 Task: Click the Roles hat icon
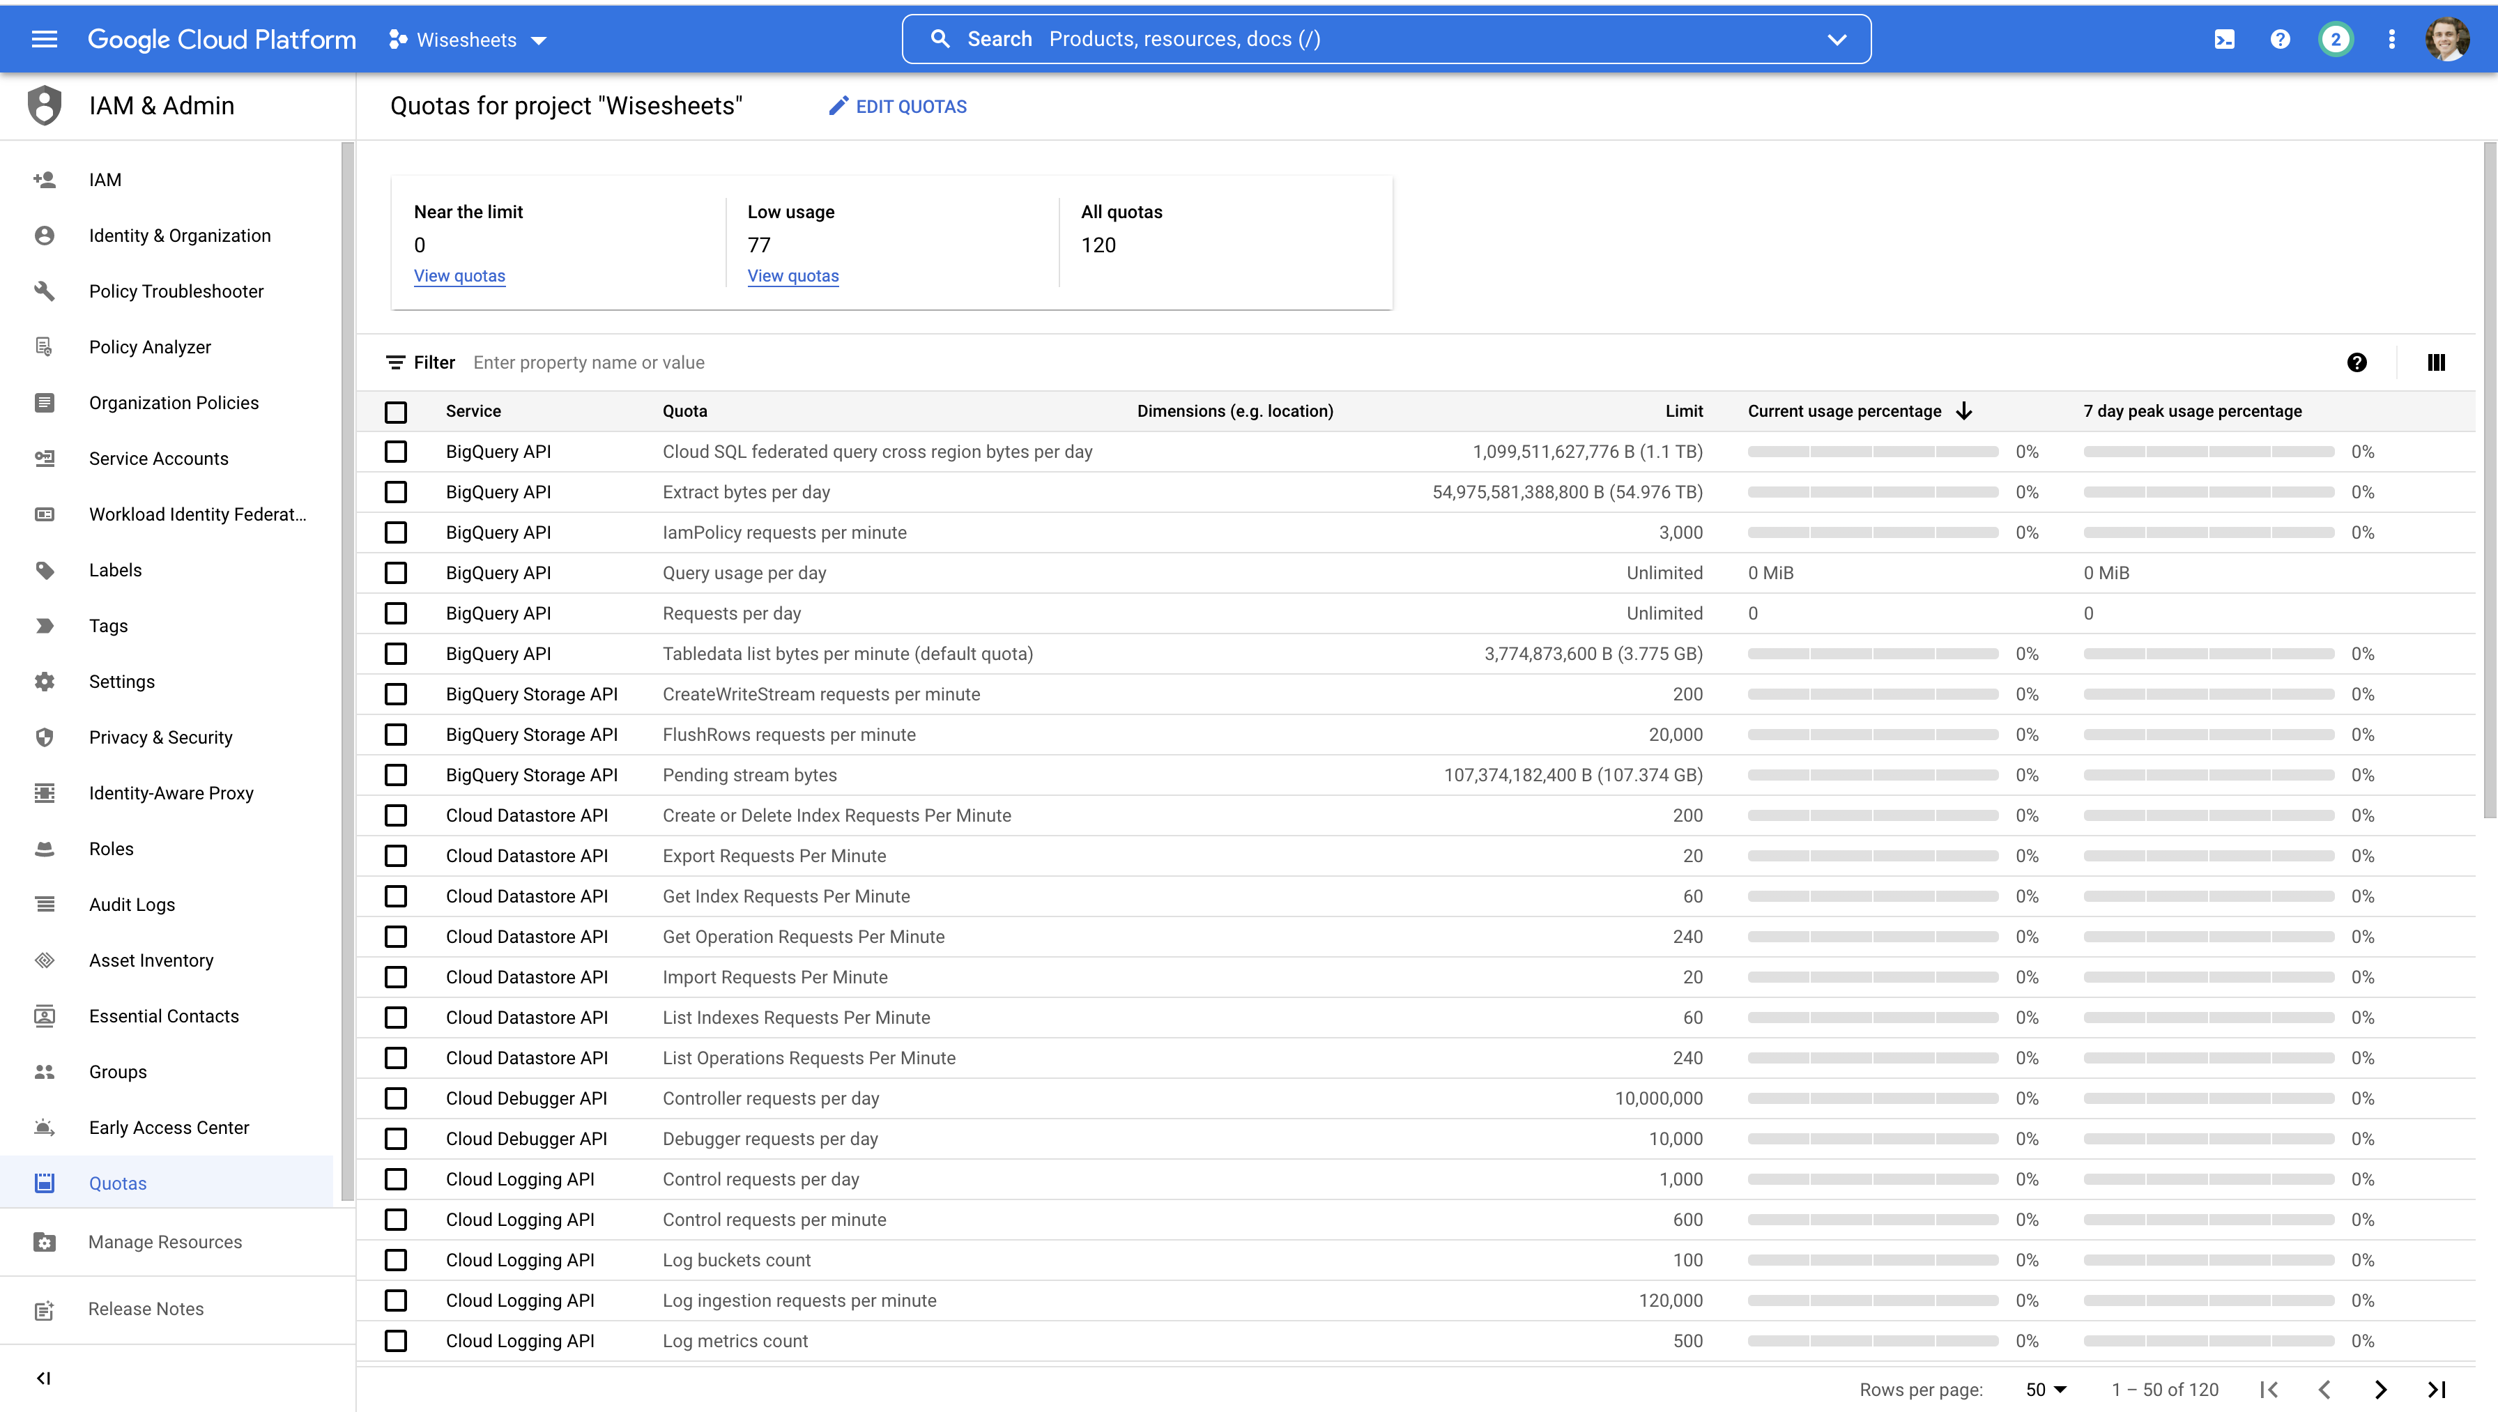(45, 849)
